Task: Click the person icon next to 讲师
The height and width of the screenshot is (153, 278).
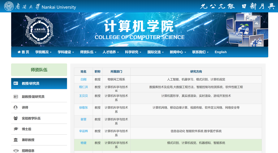Action: coord(16,107)
